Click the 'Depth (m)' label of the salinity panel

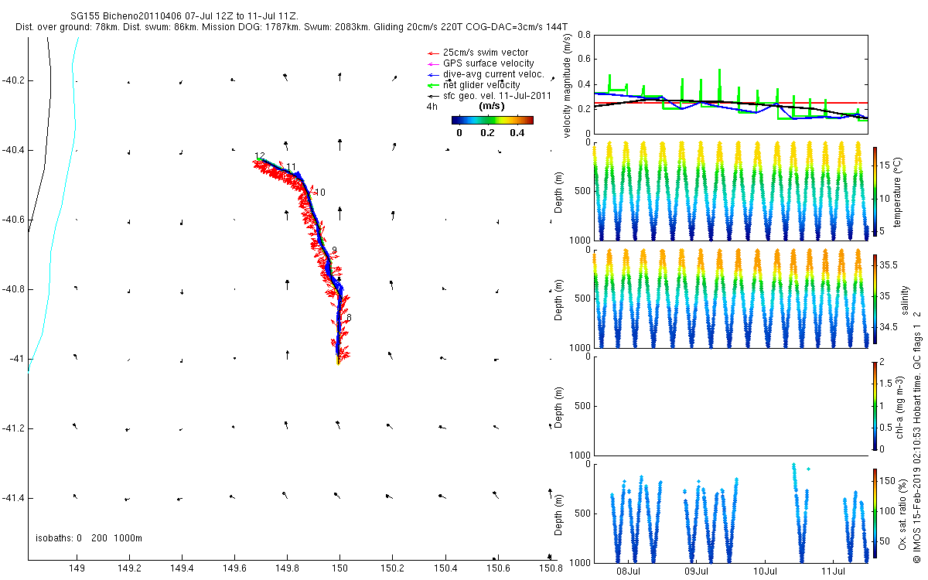[559, 299]
